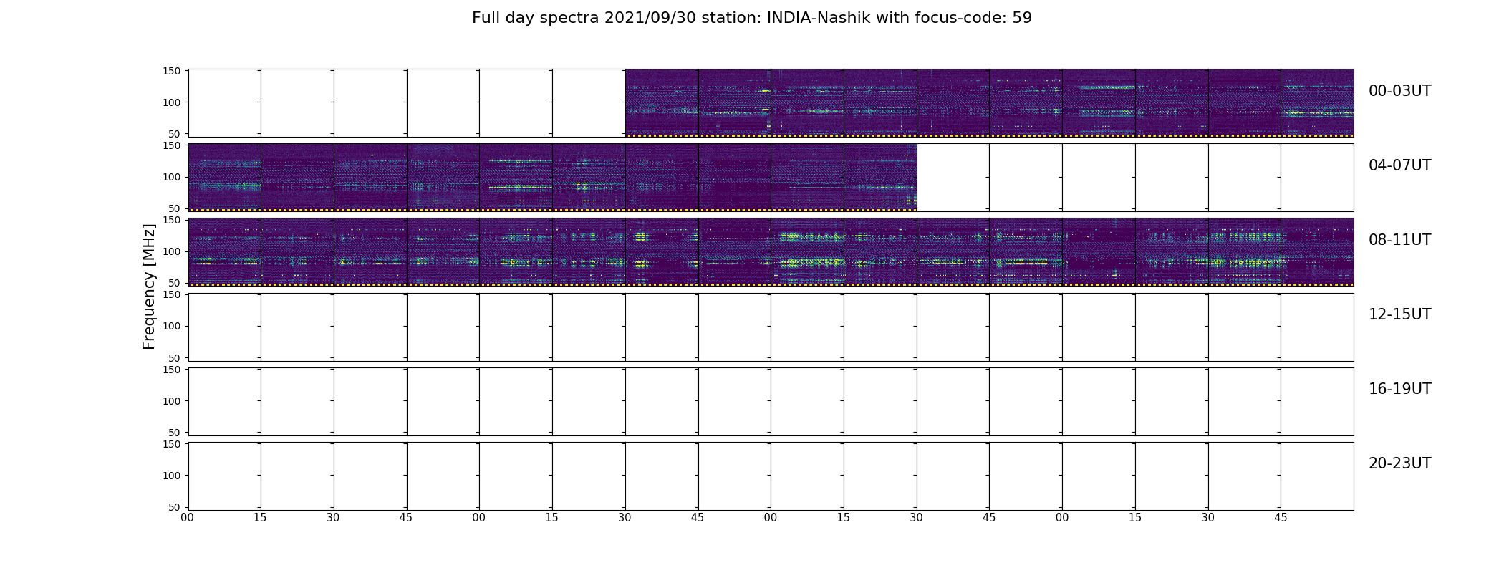Viewport: 1504px width, 573px height.
Task: Click the '12-15UT' row label
Action: (x=1399, y=314)
